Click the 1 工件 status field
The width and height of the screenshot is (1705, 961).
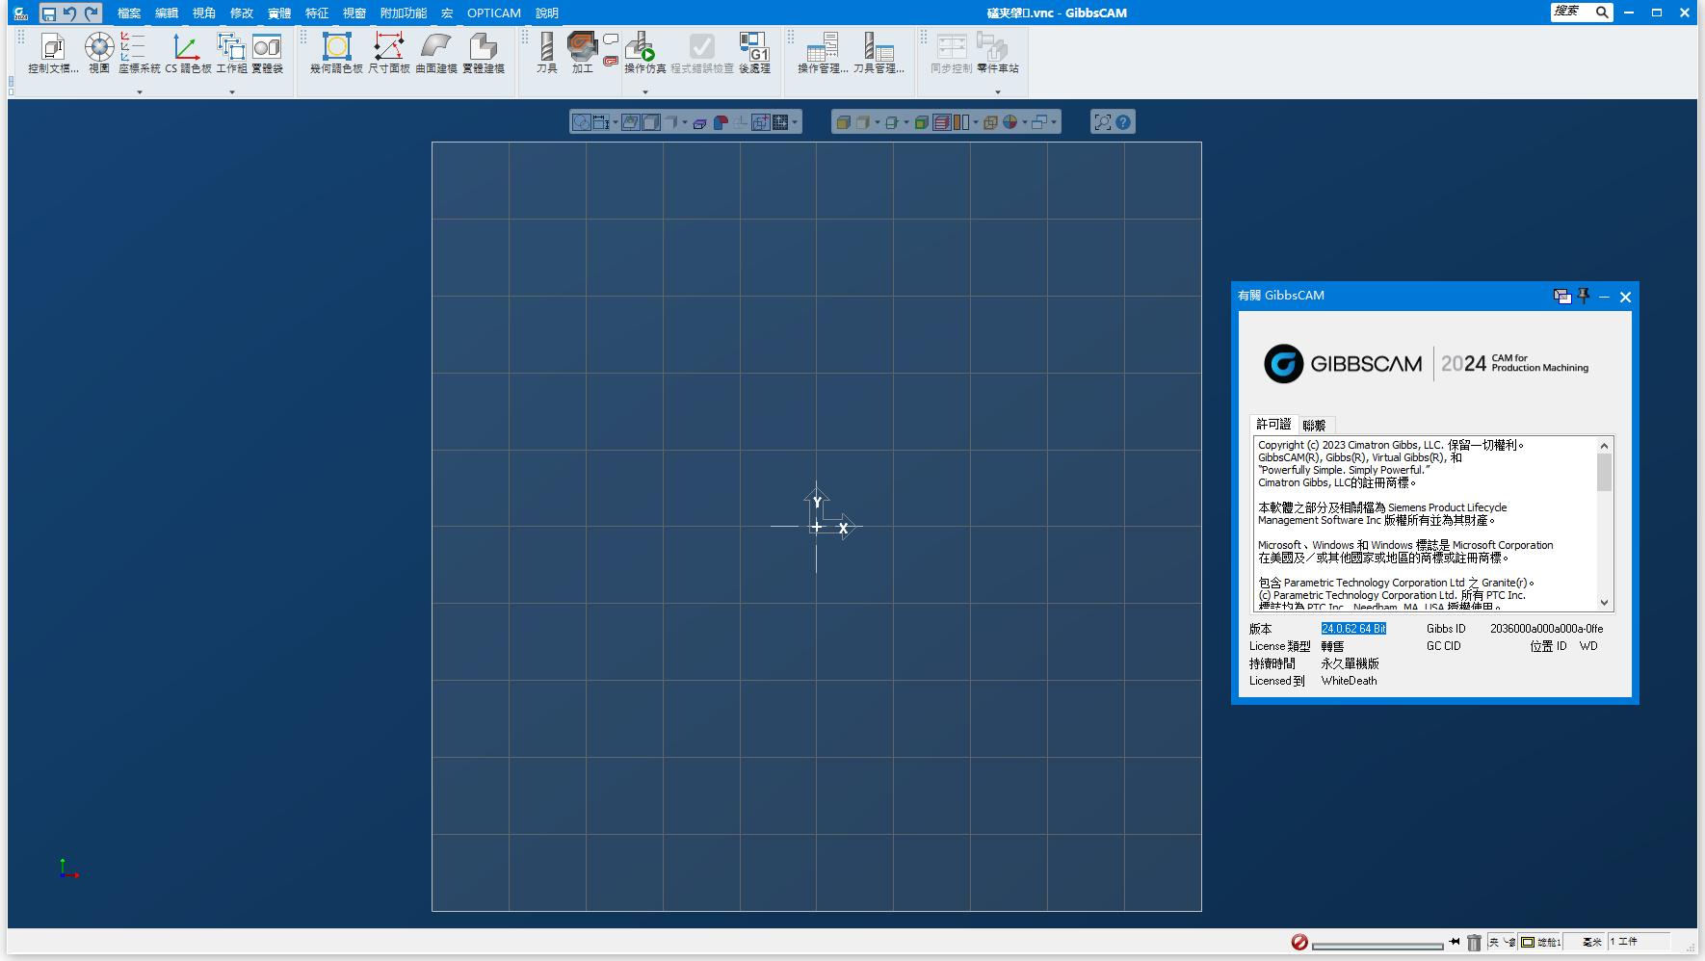1639,942
